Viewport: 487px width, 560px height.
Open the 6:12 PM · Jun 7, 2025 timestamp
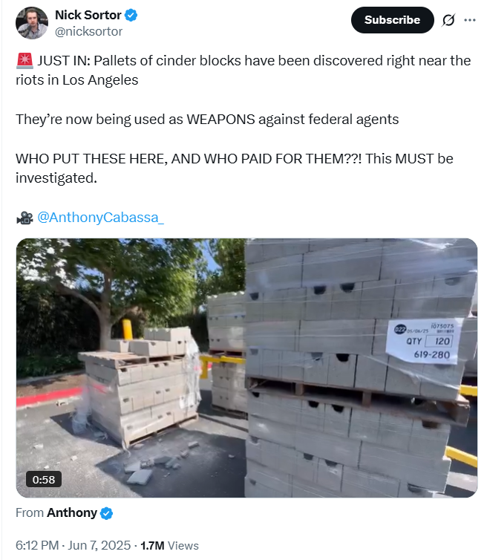coord(73,545)
